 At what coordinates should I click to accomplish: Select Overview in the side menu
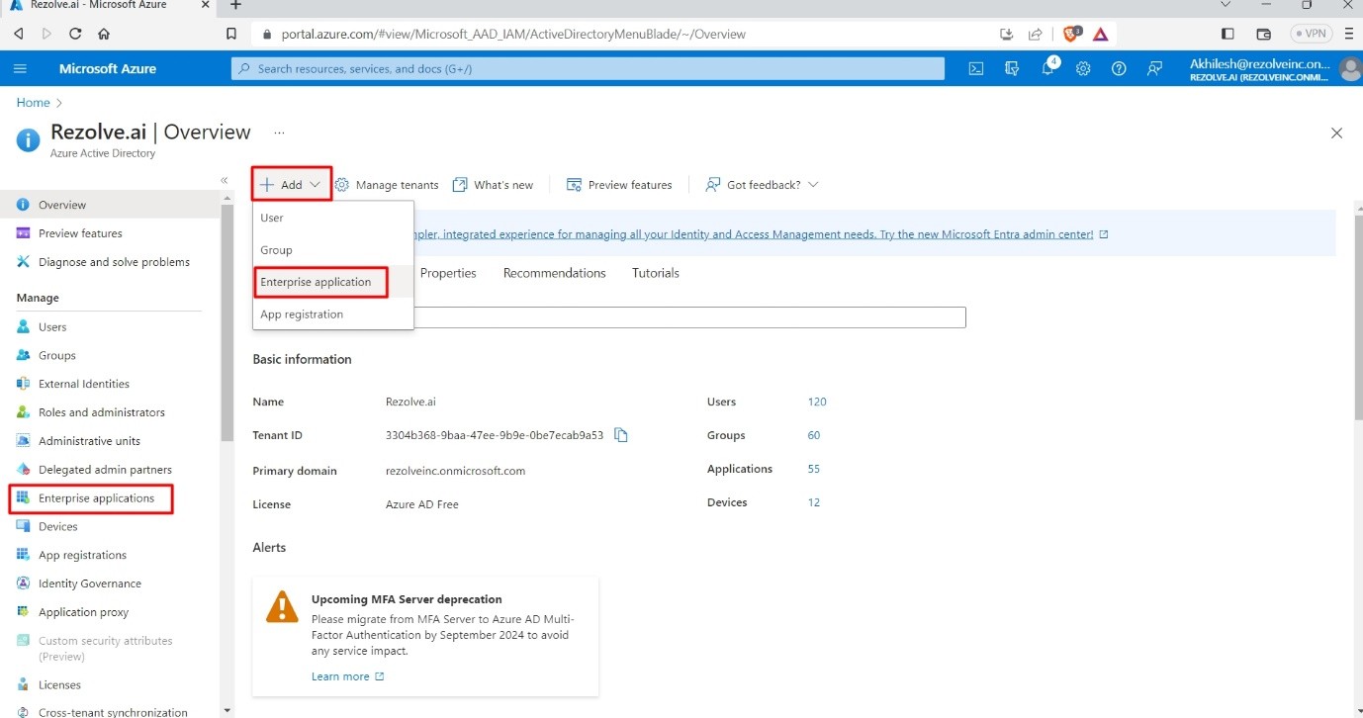pos(109,205)
